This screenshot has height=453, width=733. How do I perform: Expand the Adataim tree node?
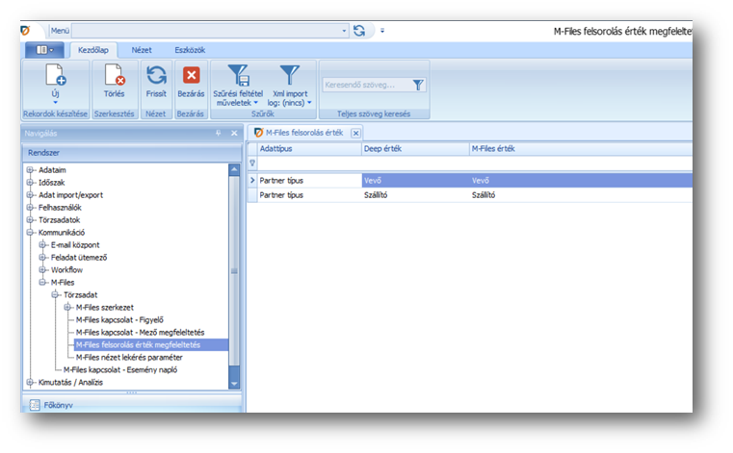pyautogui.click(x=31, y=170)
